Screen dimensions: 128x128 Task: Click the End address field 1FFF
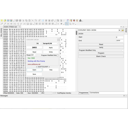120,41
